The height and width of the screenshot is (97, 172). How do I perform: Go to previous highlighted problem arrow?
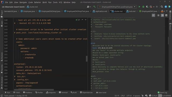pos(83,20)
